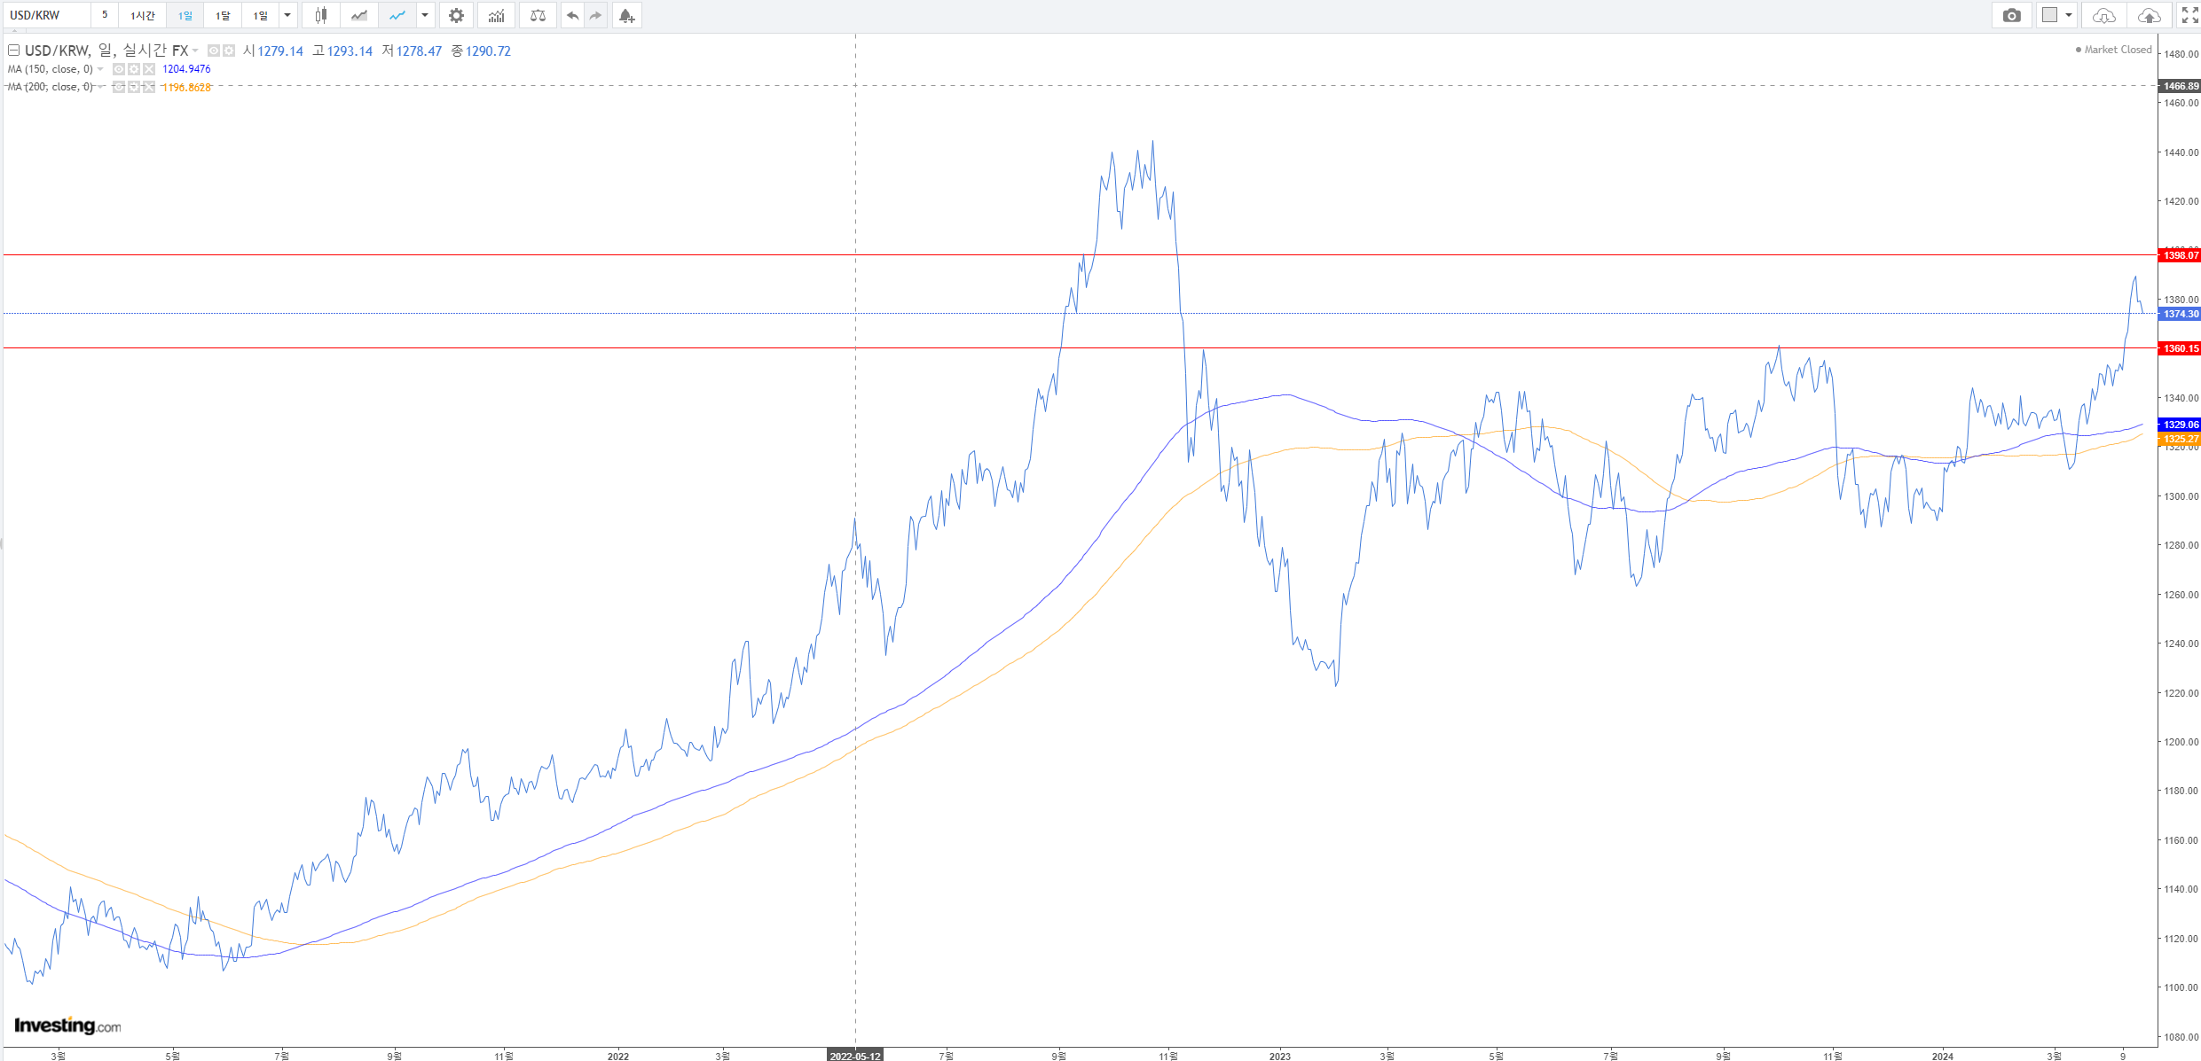The image size is (2201, 1061).
Task: Toggle visibility eye of MA 200 indicator
Action: (x=119, y=87)
